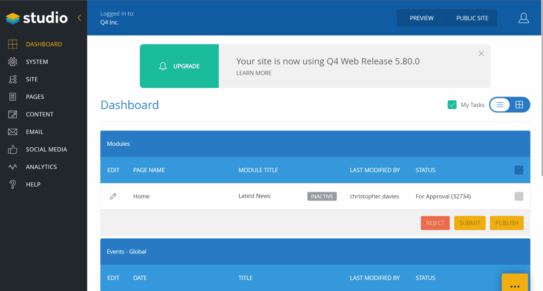This screenshot has height=291, width=543.
Task: Click the Site hierarchy icon
Action: point(13,79)
